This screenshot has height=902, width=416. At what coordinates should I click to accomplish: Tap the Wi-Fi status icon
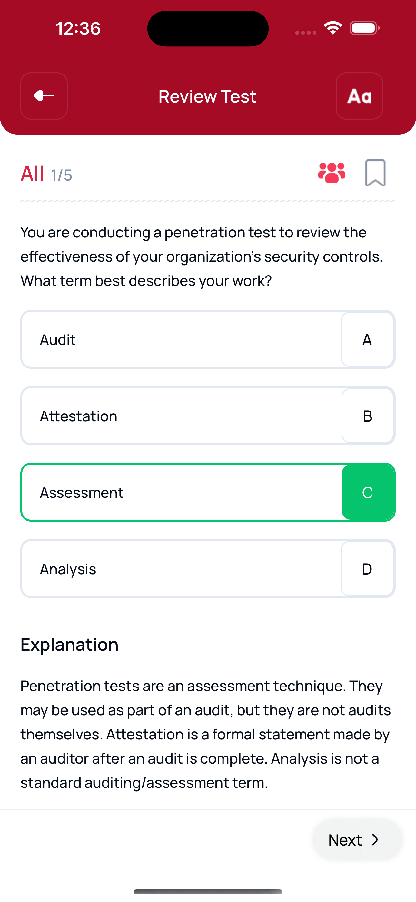(333, 28)
